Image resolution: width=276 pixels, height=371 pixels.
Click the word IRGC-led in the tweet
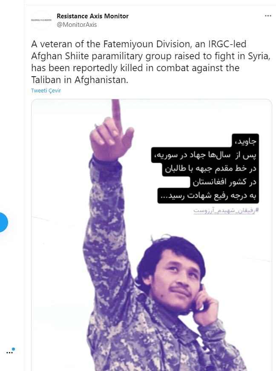(227, 44)
